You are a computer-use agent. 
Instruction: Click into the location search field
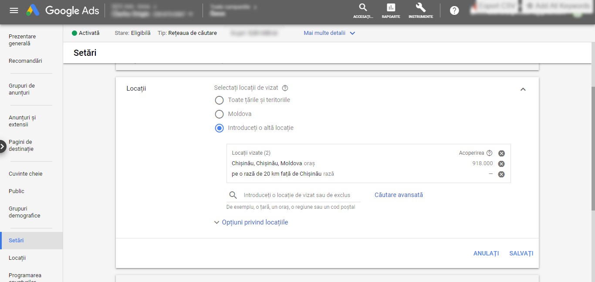pyautogui.click(x=297, y=195)
